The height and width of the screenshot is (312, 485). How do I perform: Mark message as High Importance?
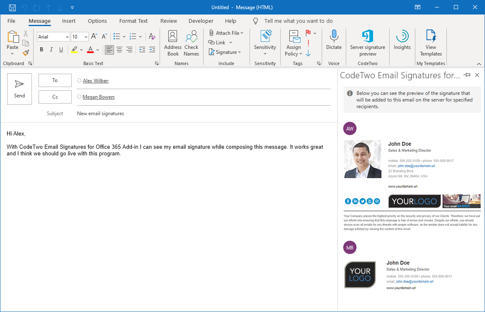click(x=309, y=42)
